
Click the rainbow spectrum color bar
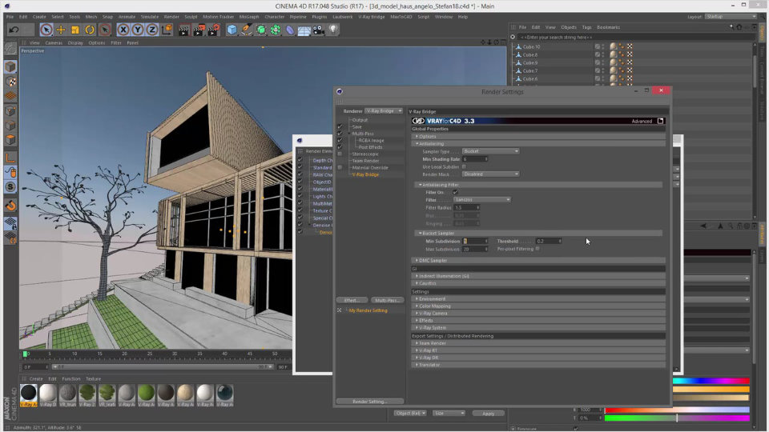(x=711, y=381)
